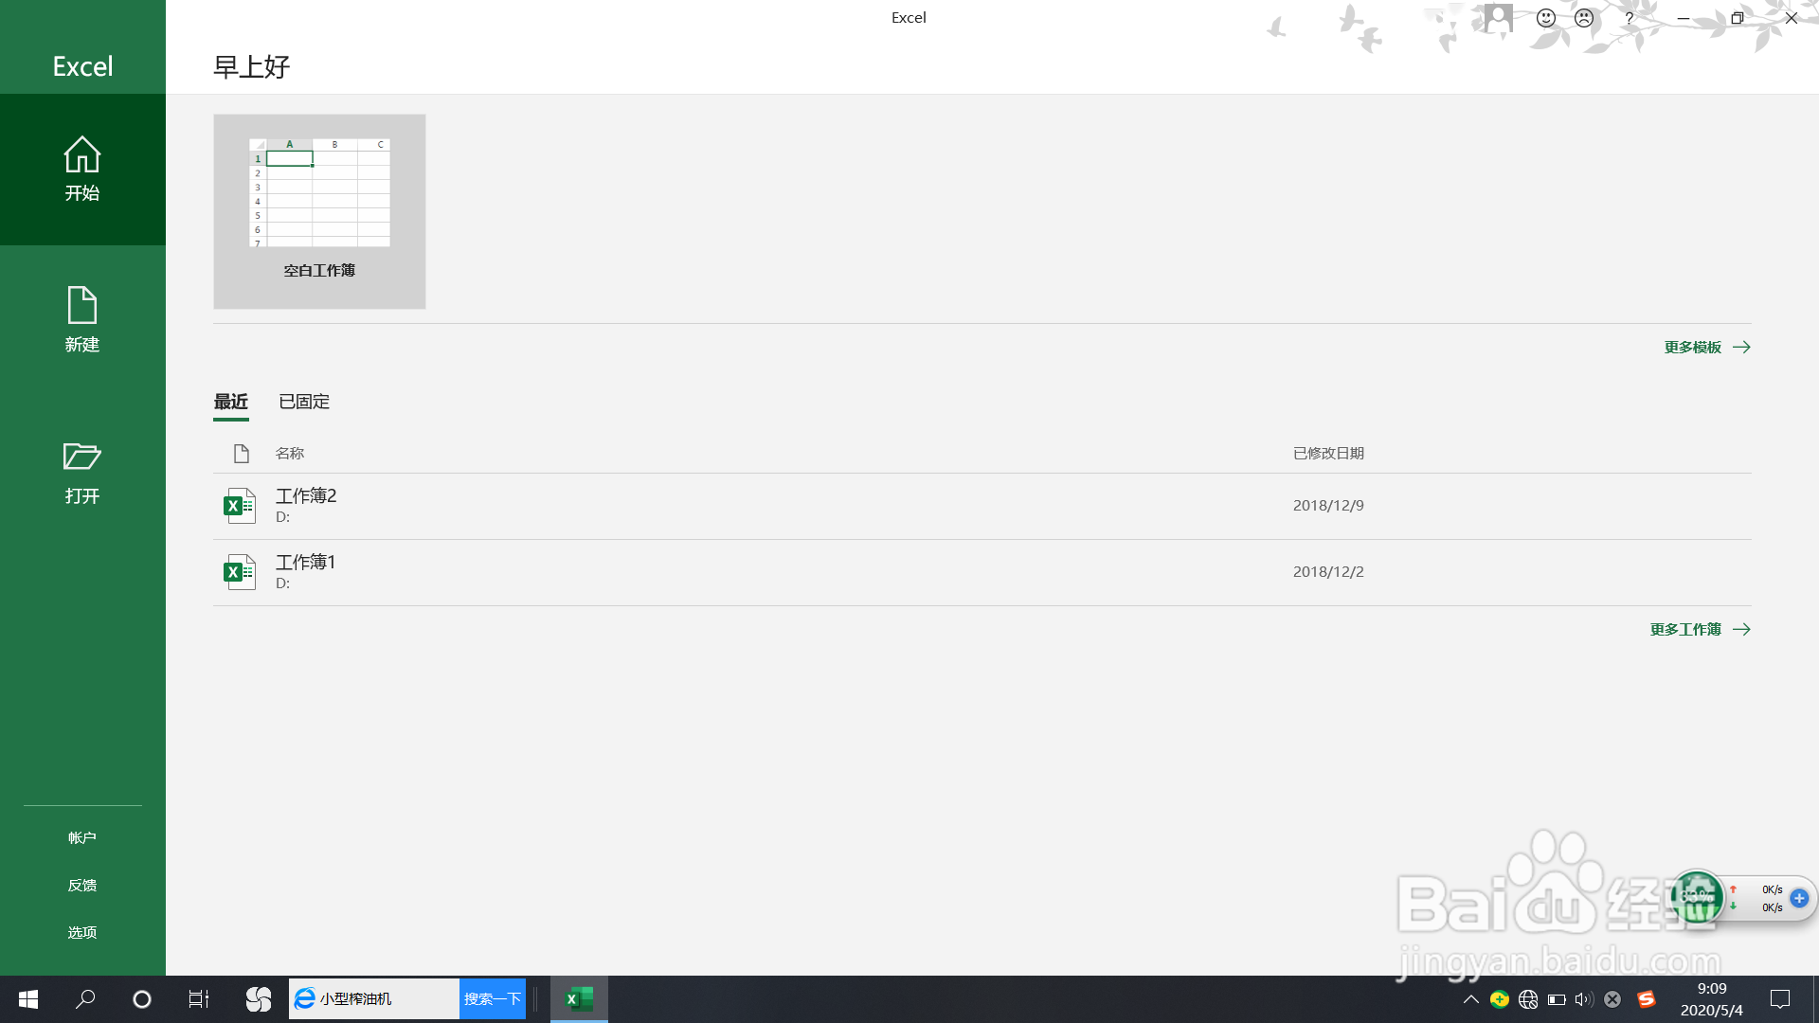Screen dimensions: 1819x1023
Task: Click the user account avatar icon
Action: [x=1498, y=18]
